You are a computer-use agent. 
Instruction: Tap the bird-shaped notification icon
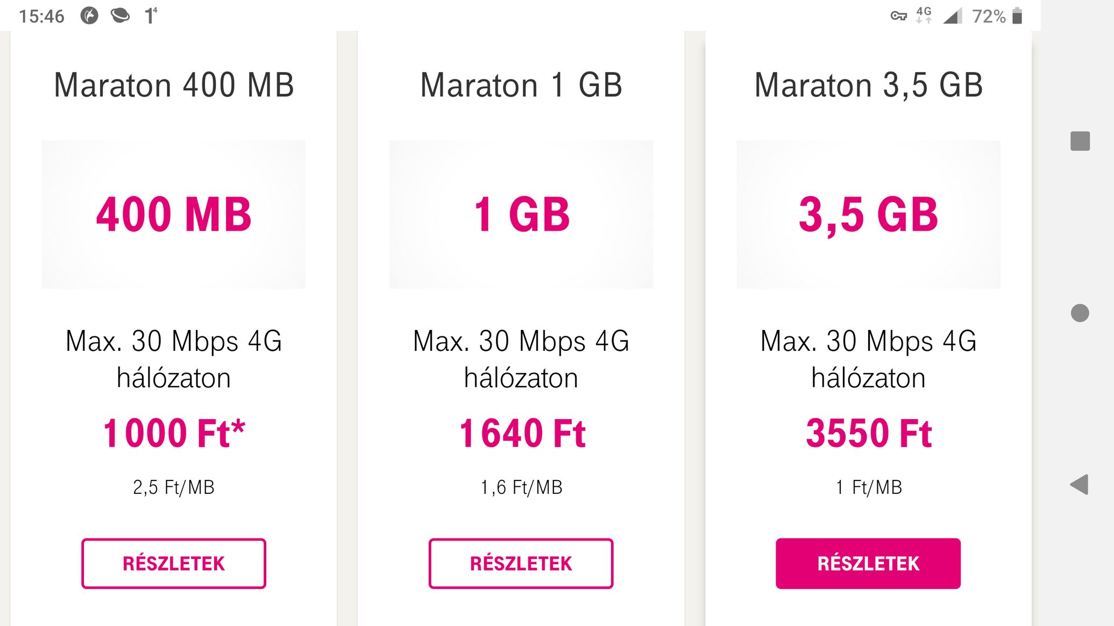click(x=120, y=16)
